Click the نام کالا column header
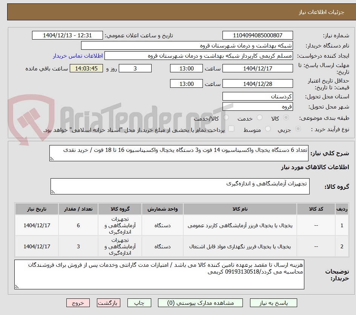This screenshot has height=315, width=356. (x=240, y=209)
